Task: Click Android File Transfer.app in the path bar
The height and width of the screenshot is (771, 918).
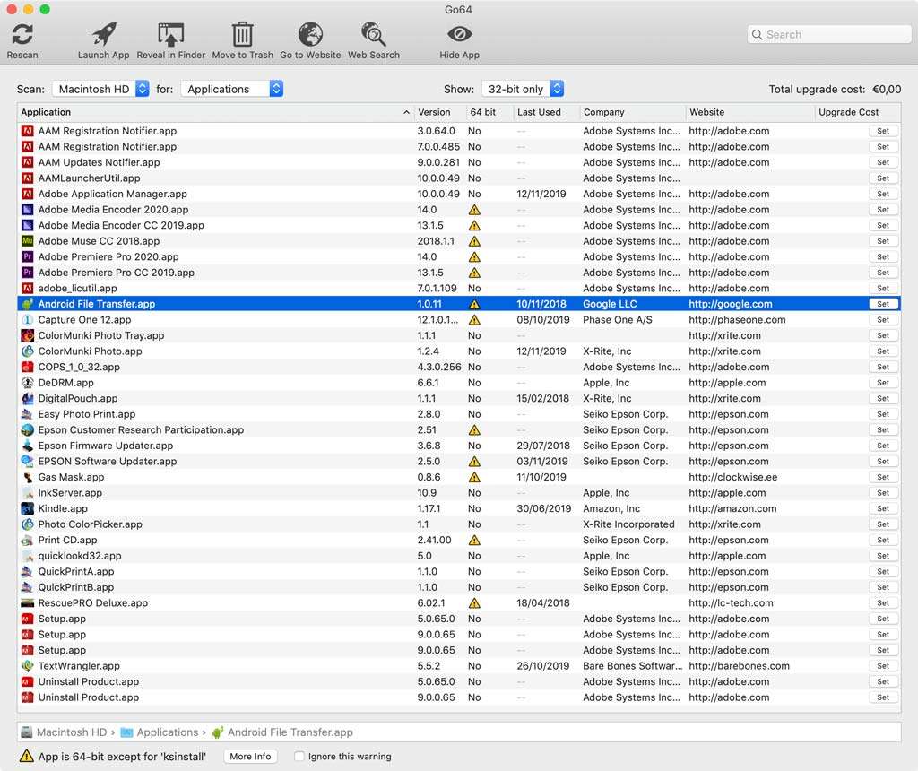Action: (290, 732)
